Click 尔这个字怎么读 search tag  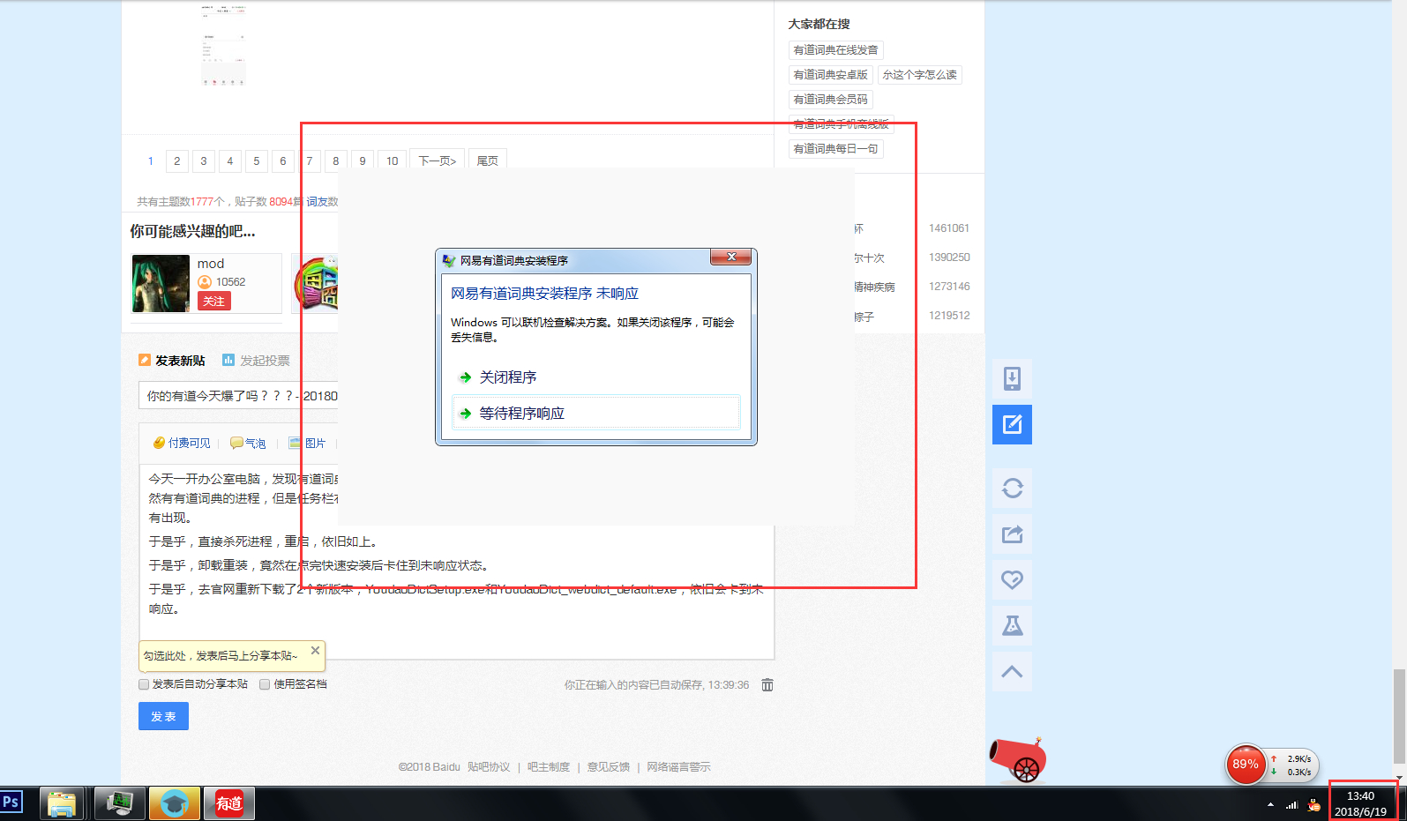(x=920, y=75)
